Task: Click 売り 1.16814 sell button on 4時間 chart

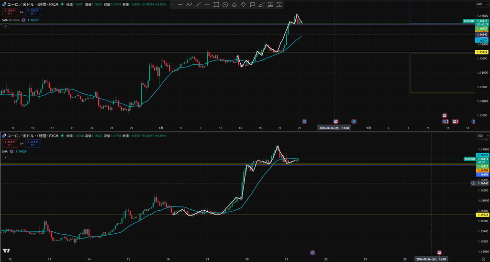Action: [x=10, y=12]
